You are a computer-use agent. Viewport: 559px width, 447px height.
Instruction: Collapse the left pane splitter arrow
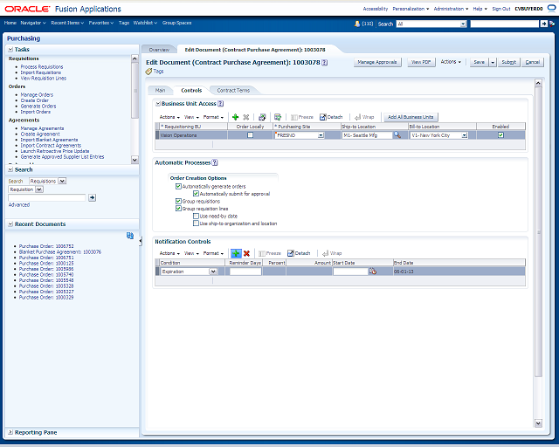(140, 241)
